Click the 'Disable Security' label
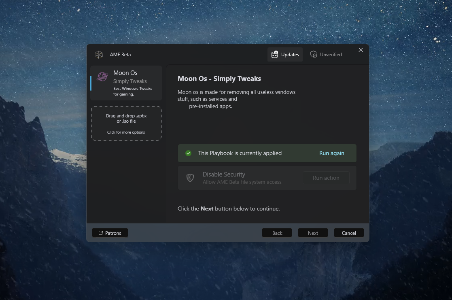Image resolution: width=452 pixels, height=300 pixels. (x=224, y=174)
